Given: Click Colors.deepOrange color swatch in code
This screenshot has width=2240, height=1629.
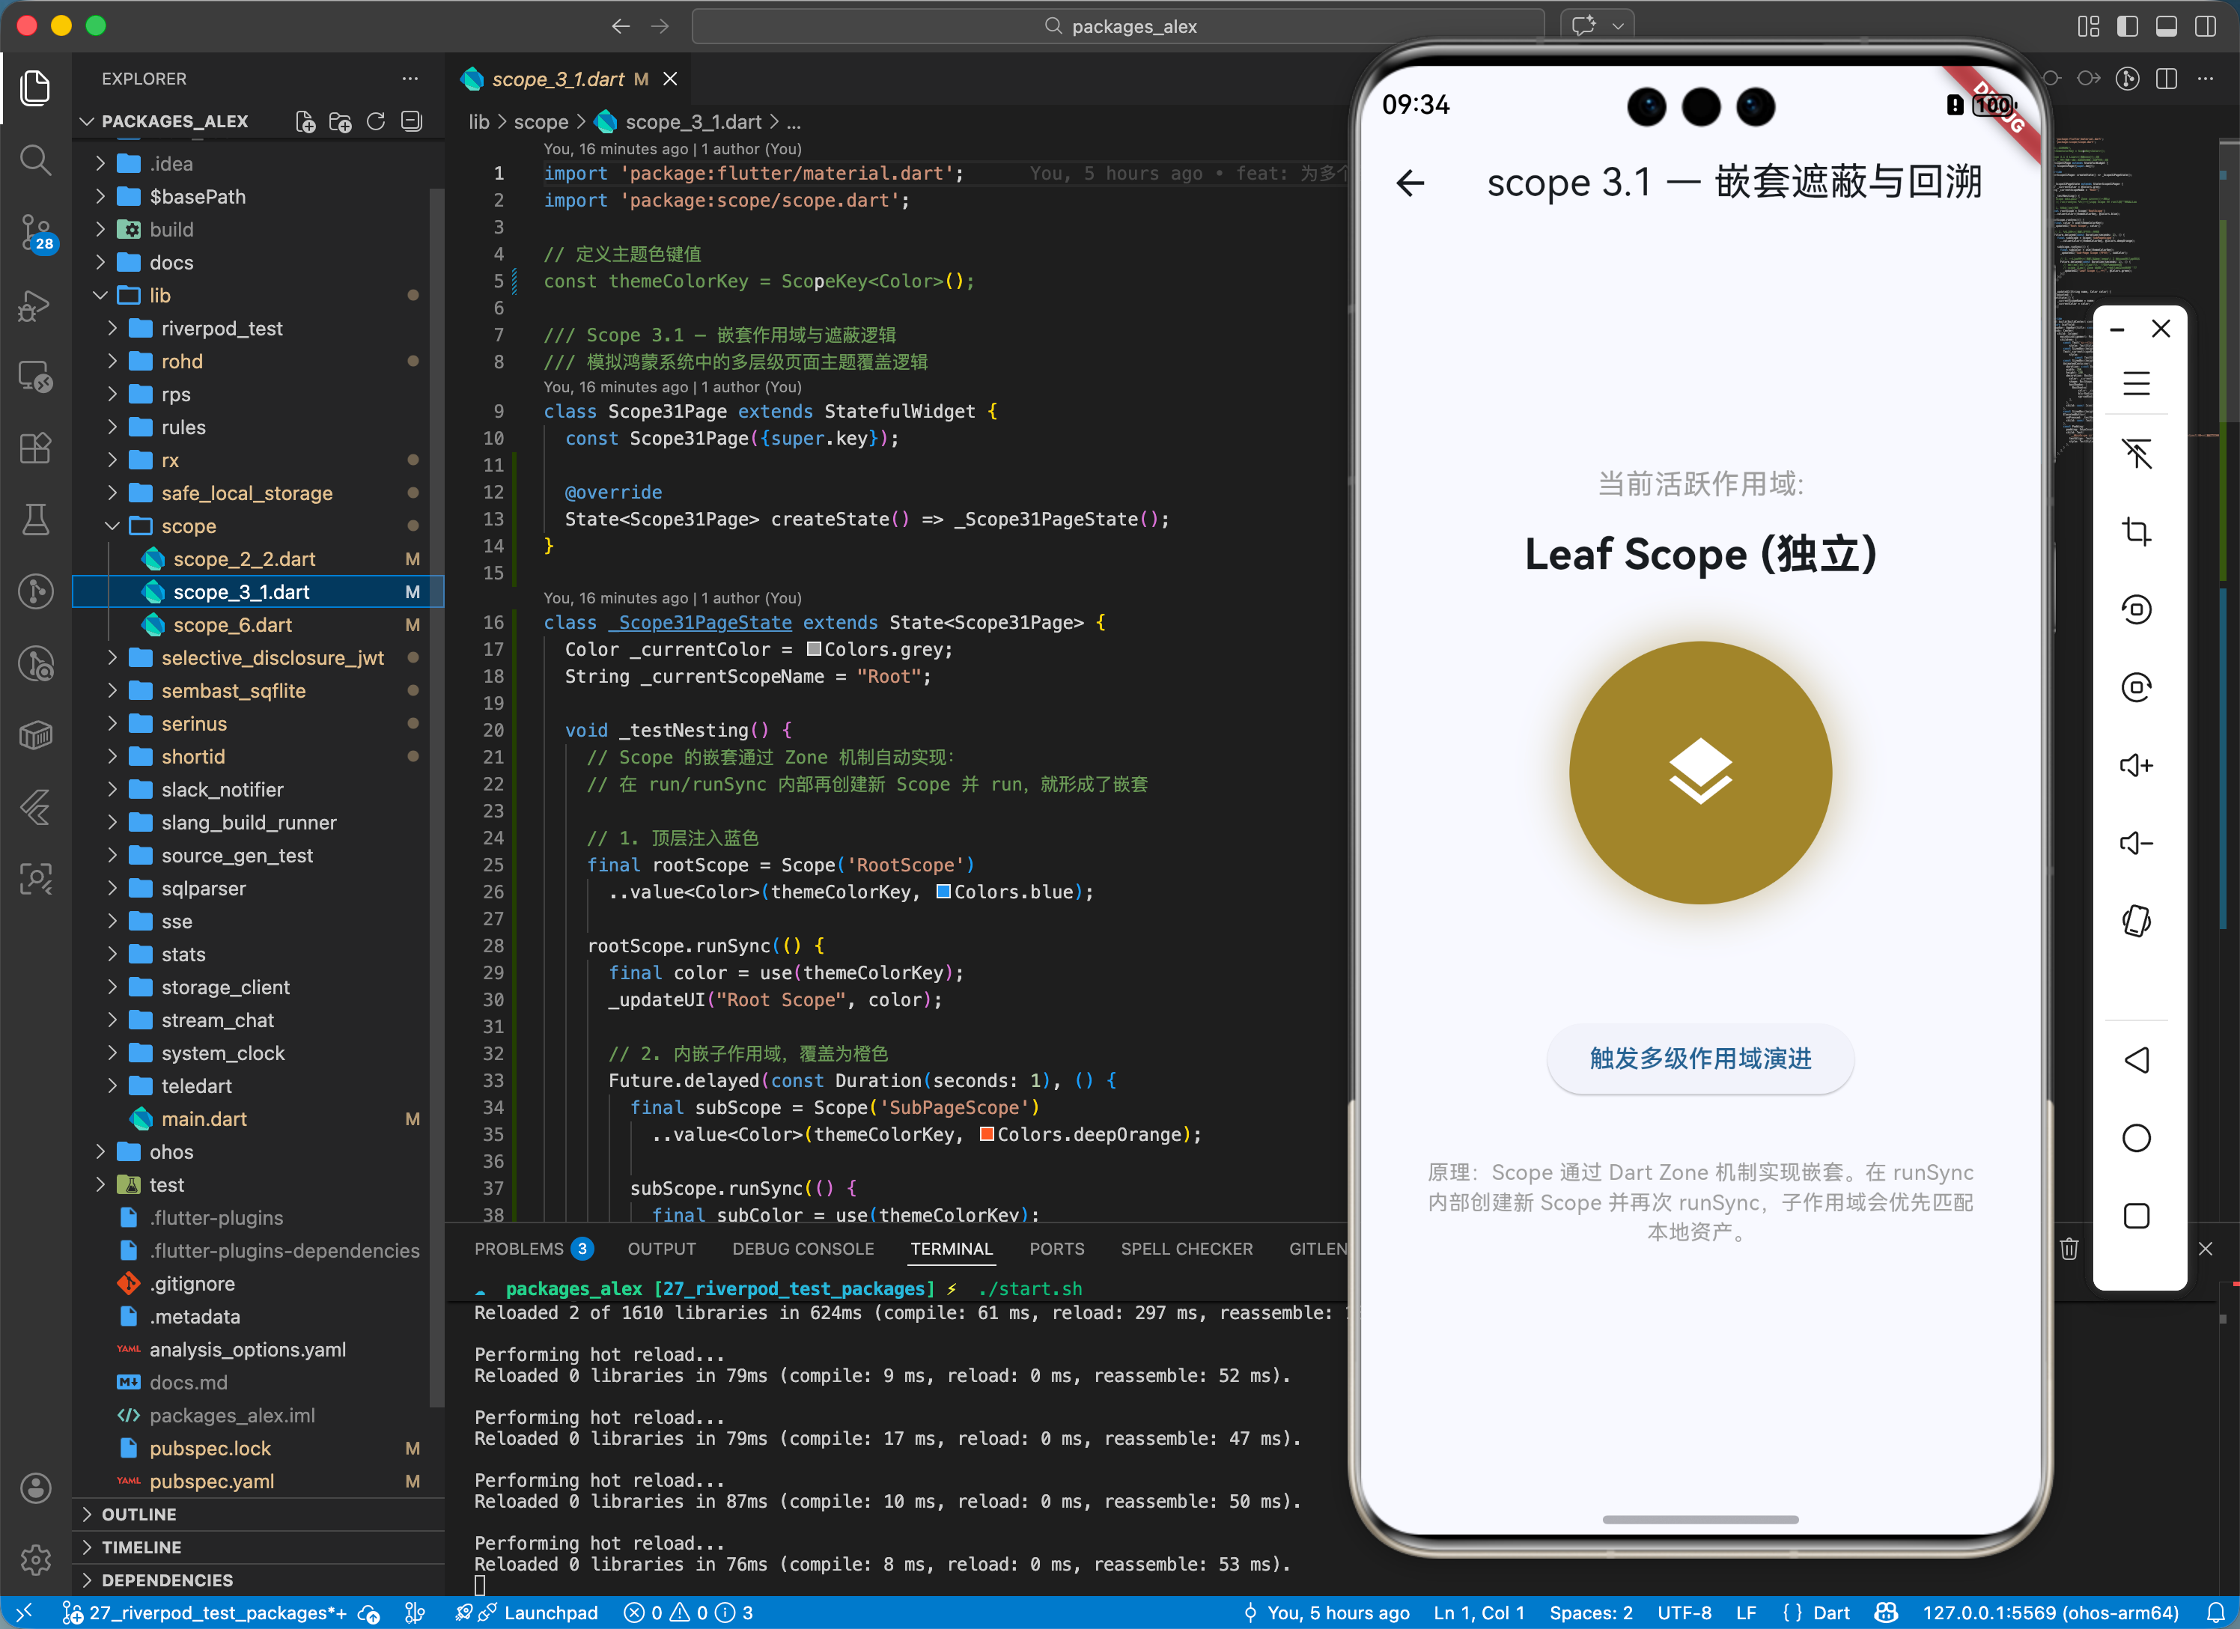Looking at the screenshot, I should (986, 1134).
